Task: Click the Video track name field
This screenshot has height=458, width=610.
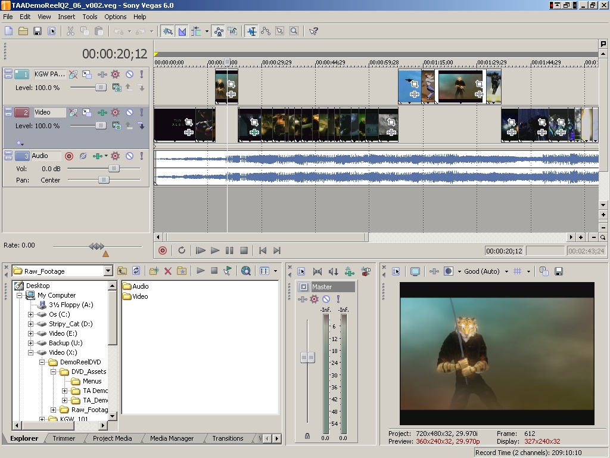Action: [49, 112]
